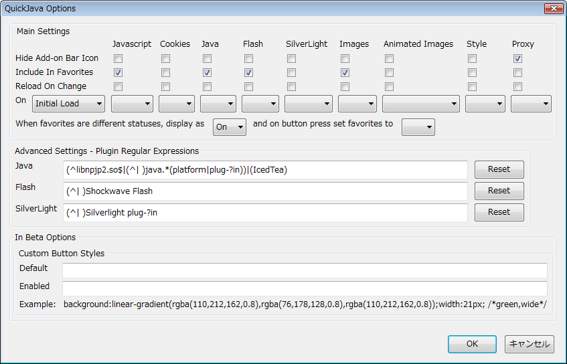Viewport: 567px width, 364px height.
Task: Enable Reload On Change for SilverLight
Action: [x=291, y=87]
